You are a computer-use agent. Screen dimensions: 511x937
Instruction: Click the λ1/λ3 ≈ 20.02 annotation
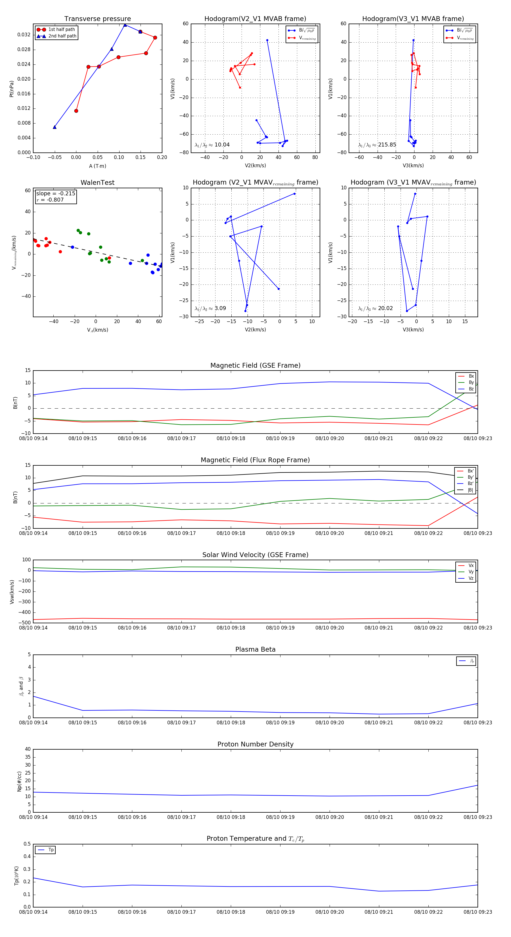click(375, 308)
